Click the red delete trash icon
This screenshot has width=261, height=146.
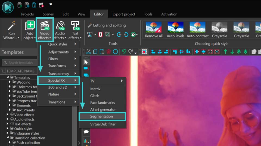(x=109, y=52)
